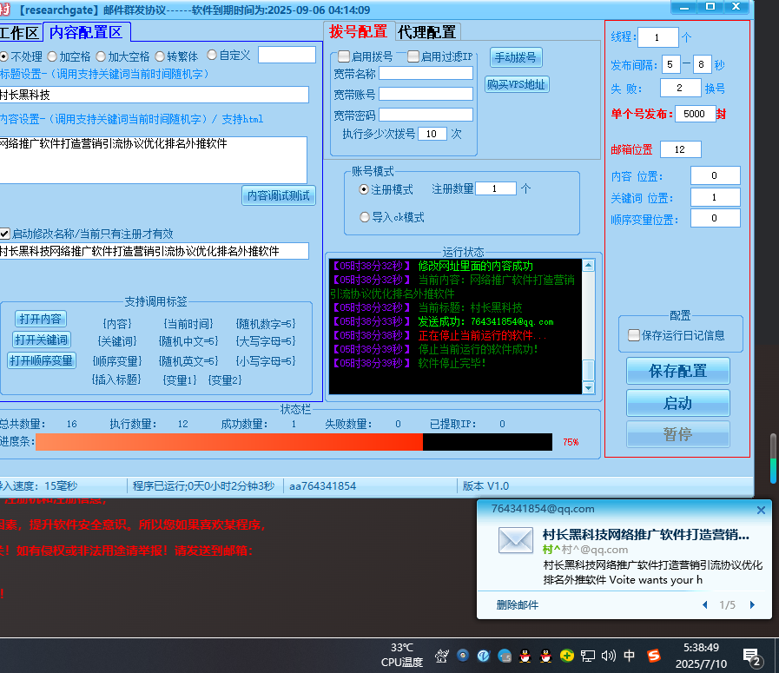The height and width of the screenshot is (673, 779).
Task: Open the QQ icon in the system tray
Action: 525,656
